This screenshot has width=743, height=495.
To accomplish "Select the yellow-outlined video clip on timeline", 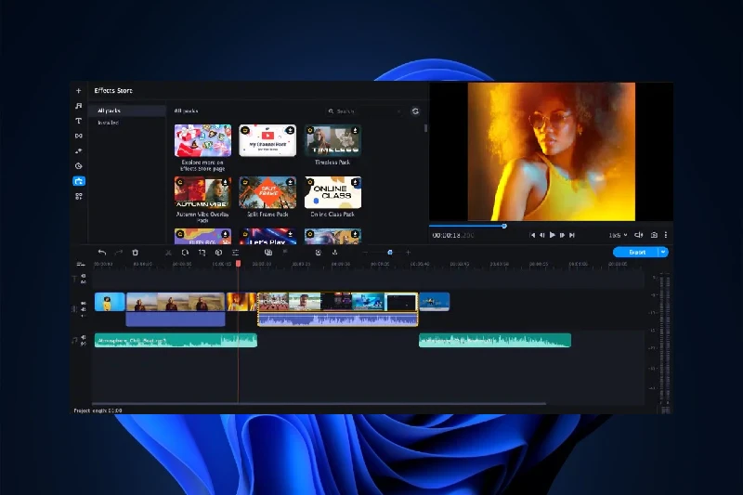I will pos(338,309).
